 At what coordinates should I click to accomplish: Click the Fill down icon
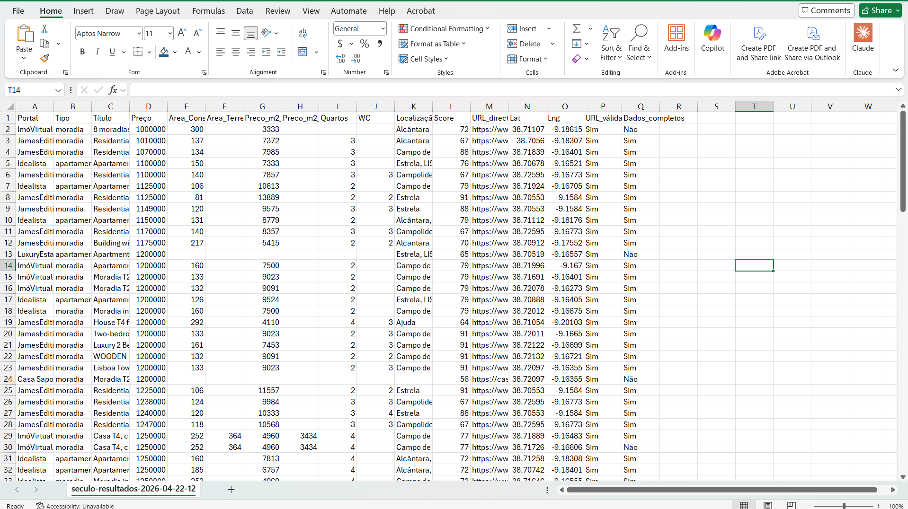577,44
